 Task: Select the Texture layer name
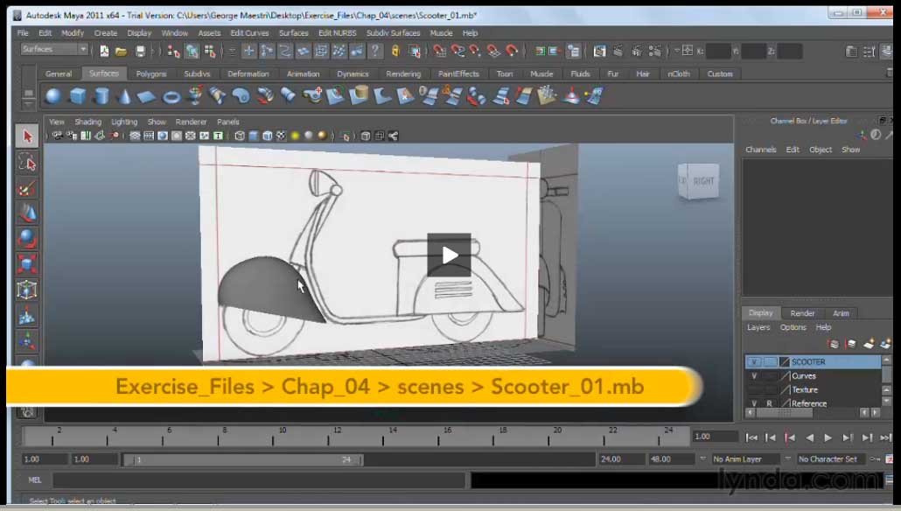click(805, 389)
